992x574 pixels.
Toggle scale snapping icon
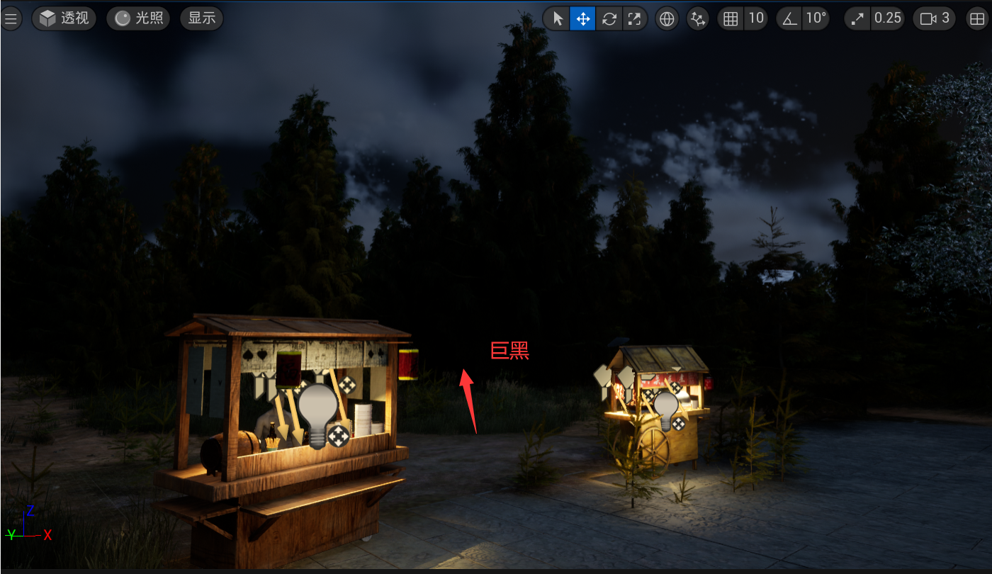tap(857, 18)
